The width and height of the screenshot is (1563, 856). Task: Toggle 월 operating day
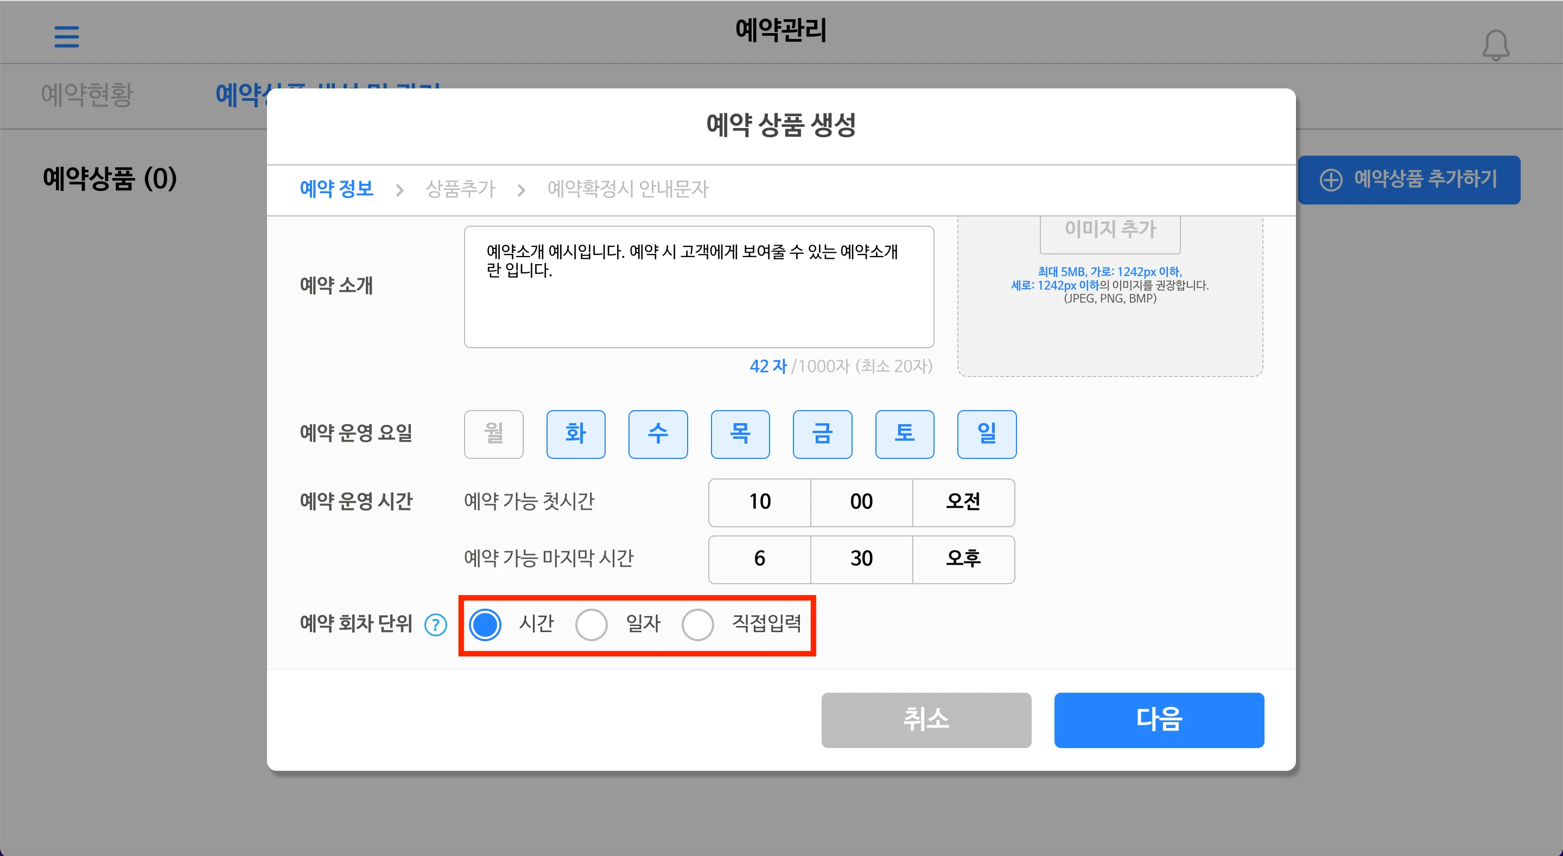(x=494, y=434)
